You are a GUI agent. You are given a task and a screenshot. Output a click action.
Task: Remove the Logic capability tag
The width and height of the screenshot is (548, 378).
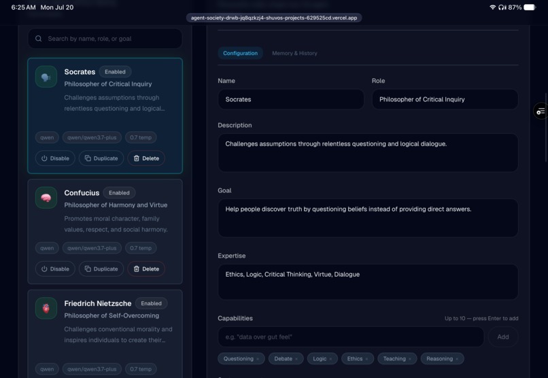[330, 359]
